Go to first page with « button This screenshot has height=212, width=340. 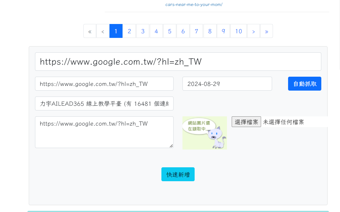coord(90,31)
